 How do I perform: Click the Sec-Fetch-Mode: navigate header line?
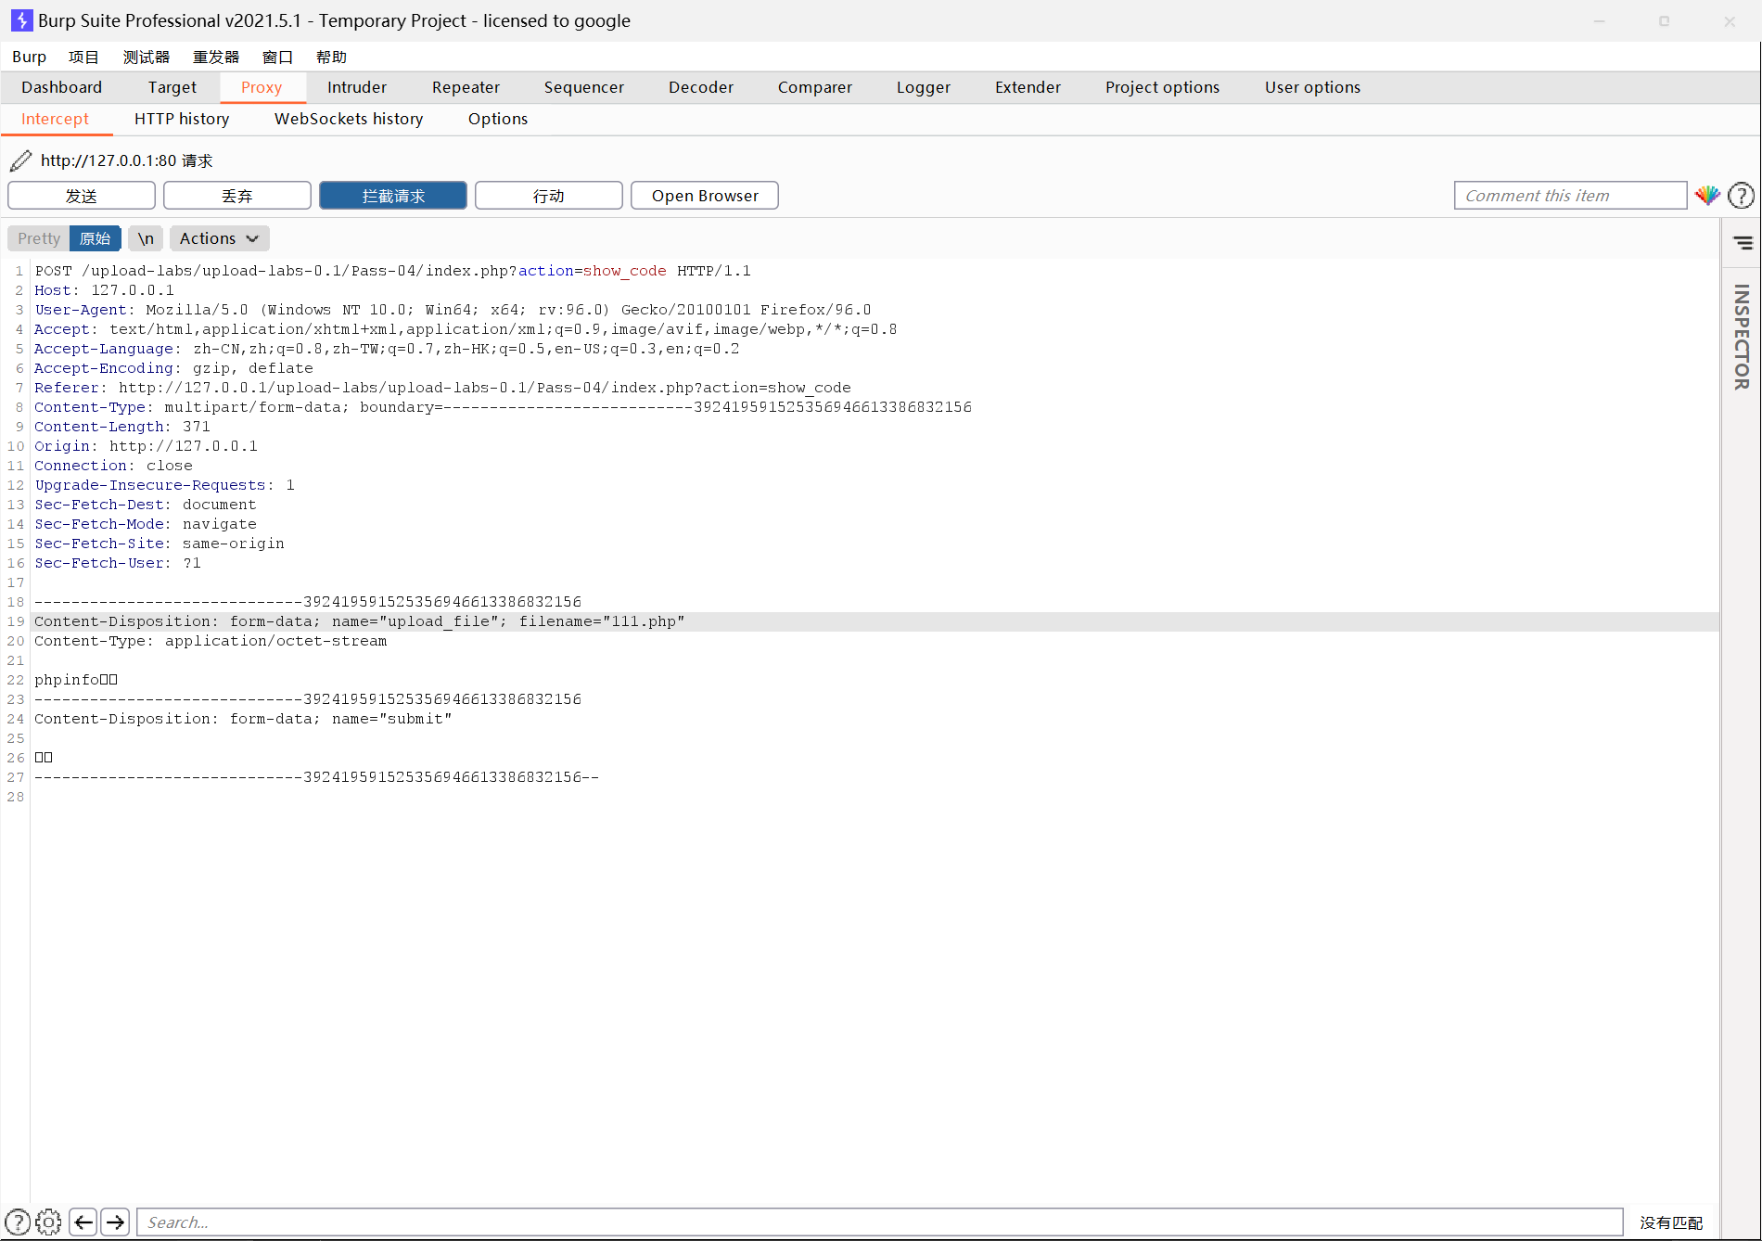[146, 524]
